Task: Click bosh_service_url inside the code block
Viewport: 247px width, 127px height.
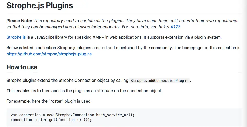Action: pyautogui.click(x=114, y=115)
